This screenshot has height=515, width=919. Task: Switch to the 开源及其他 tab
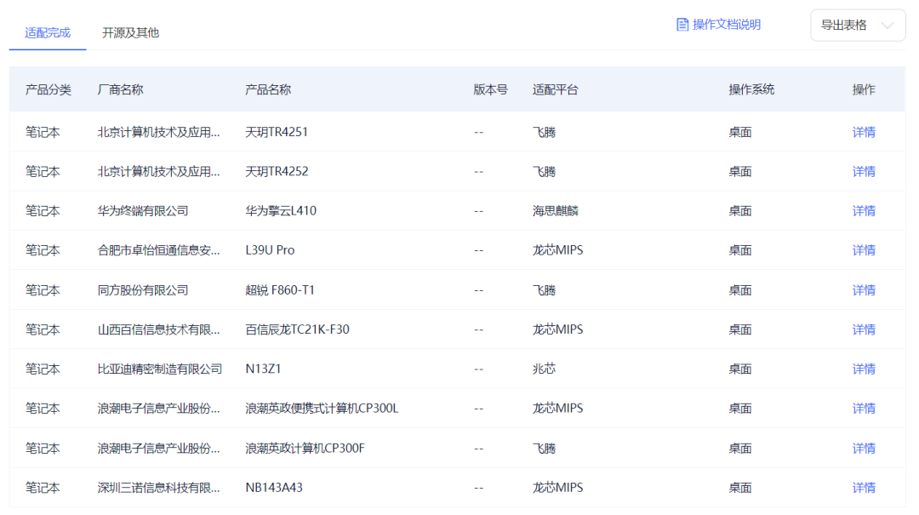pyautogui.click(x=130, y=32)
